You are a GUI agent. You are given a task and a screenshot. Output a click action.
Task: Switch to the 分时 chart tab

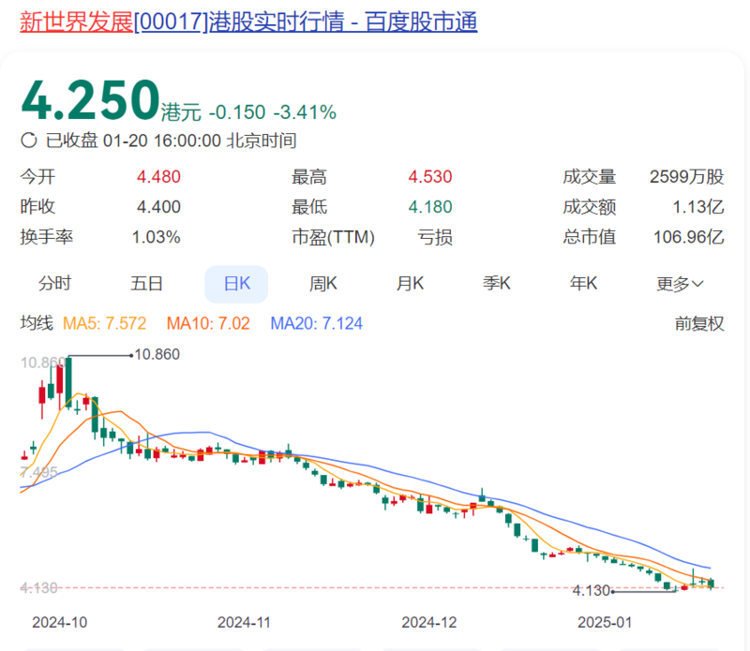click(54, 283)
